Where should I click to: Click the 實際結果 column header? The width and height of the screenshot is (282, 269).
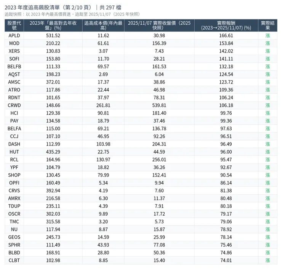268,26
